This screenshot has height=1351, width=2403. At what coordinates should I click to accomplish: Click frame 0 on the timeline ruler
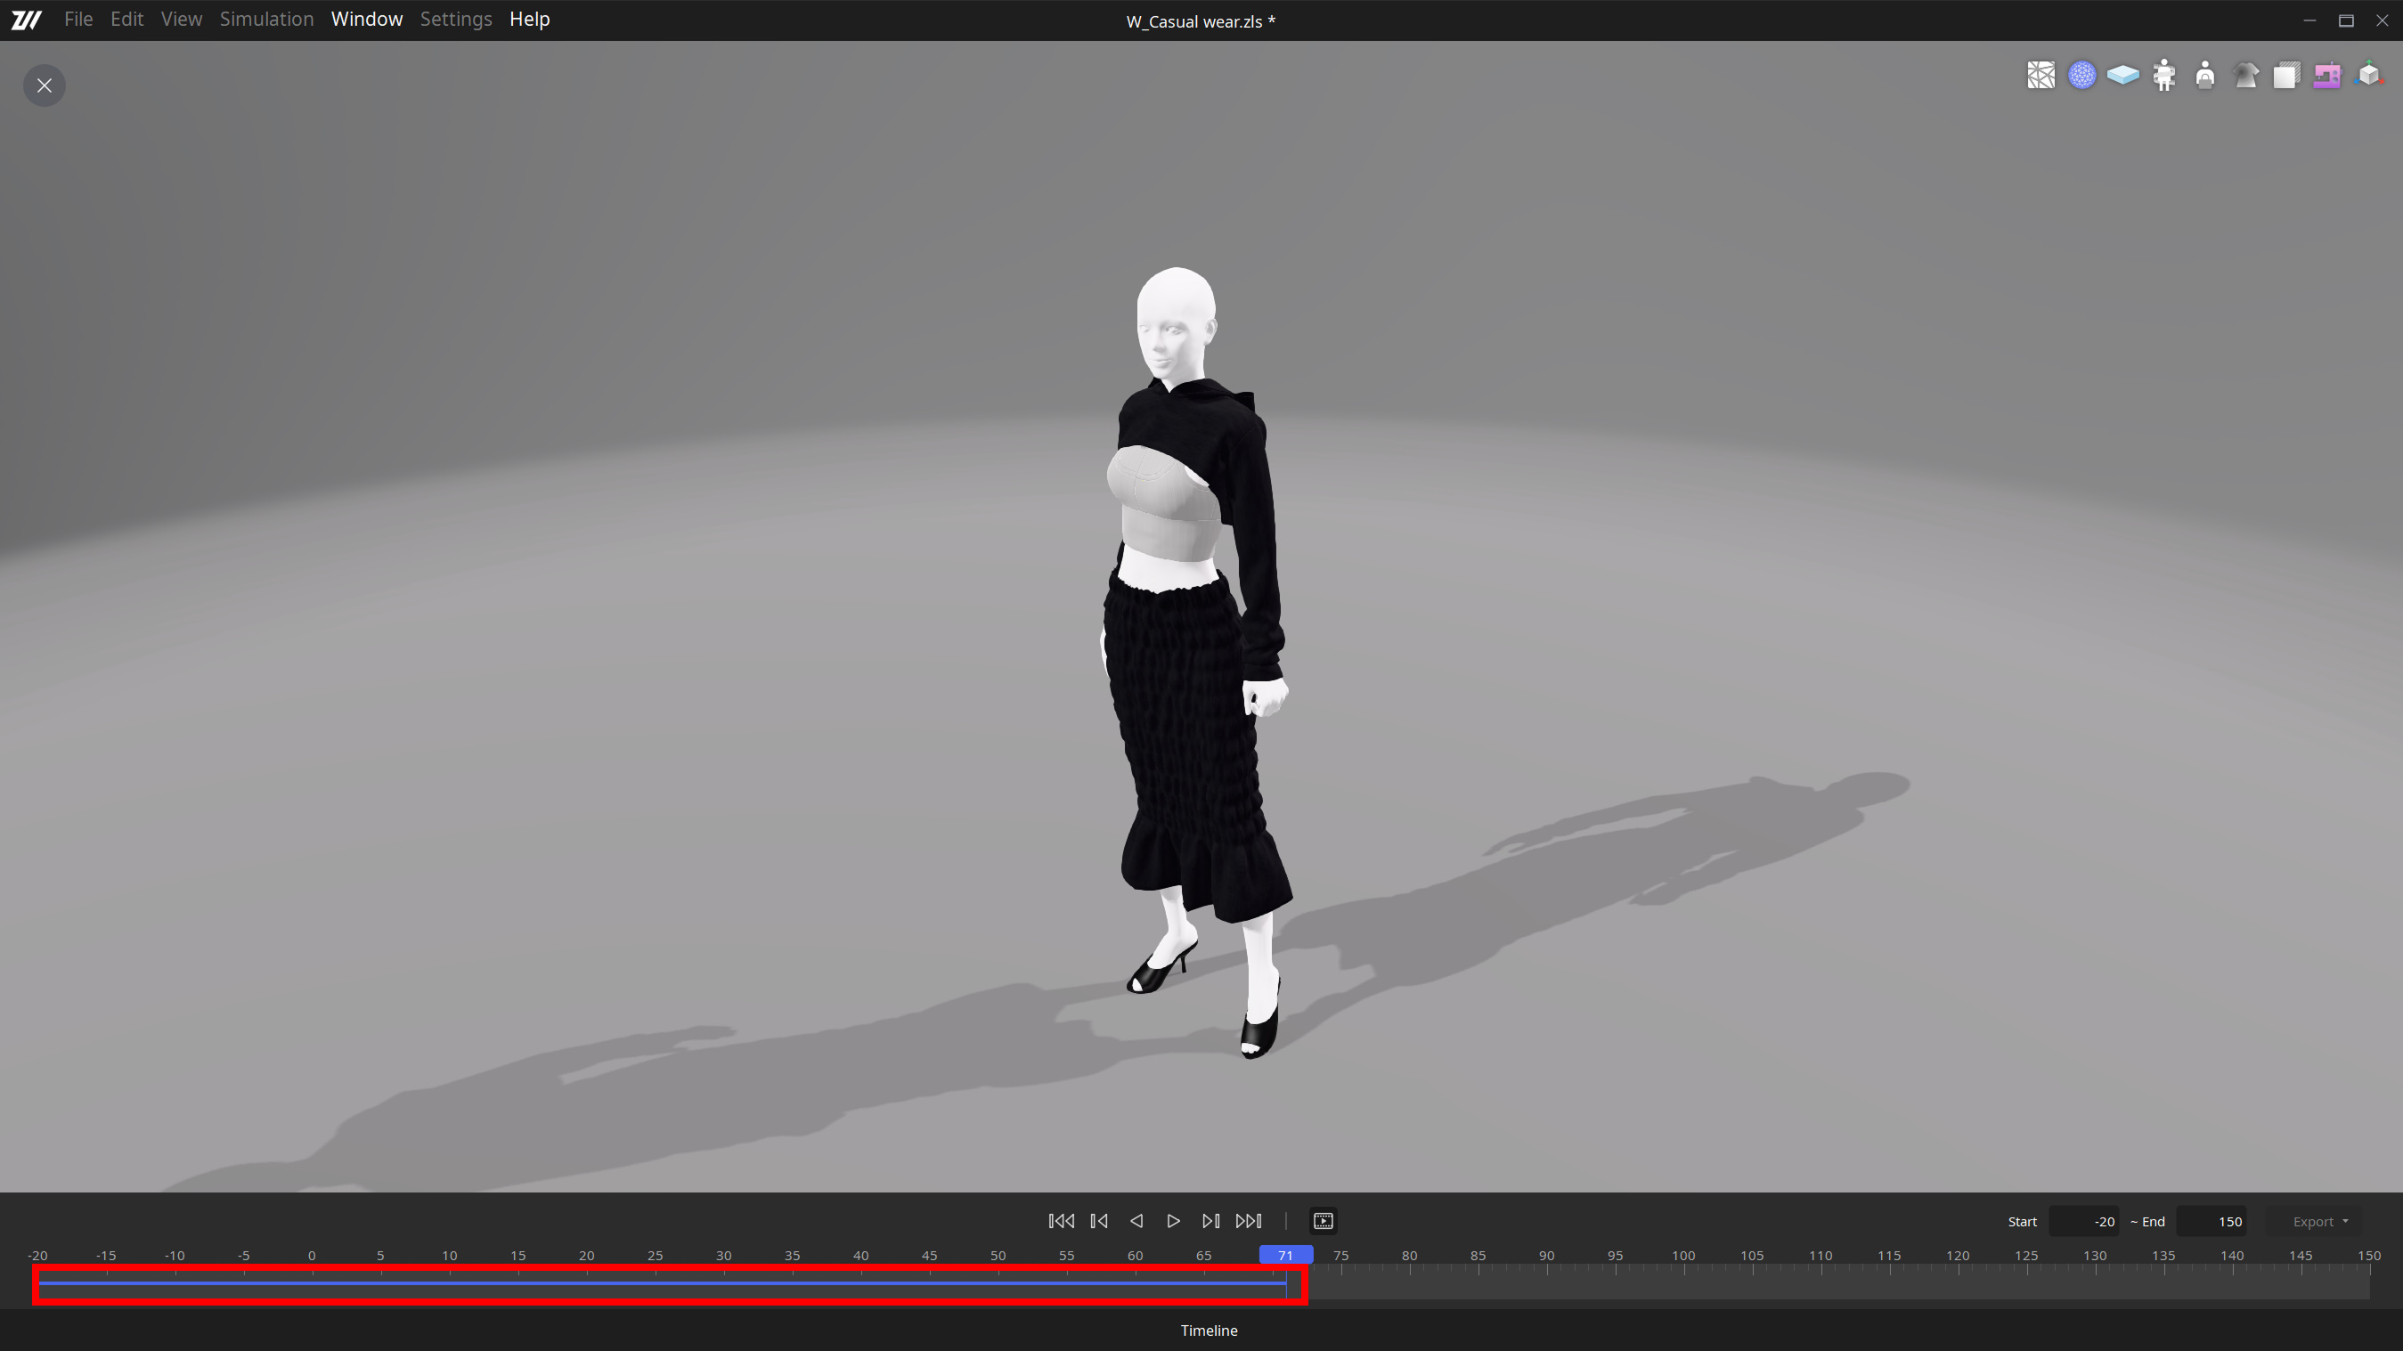(312, 1256)
